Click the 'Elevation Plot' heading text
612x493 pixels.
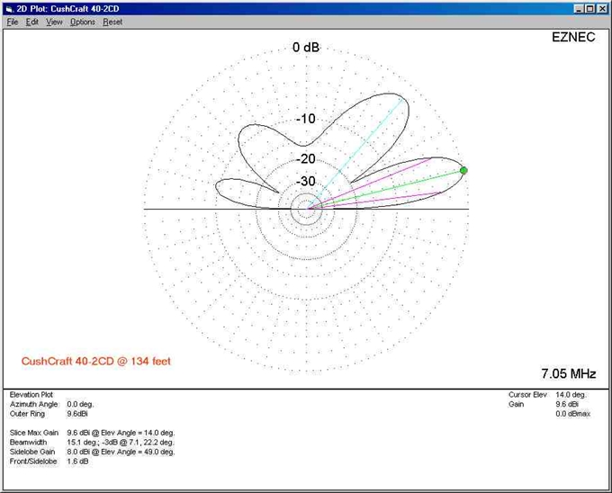click(x=31, y=395)
